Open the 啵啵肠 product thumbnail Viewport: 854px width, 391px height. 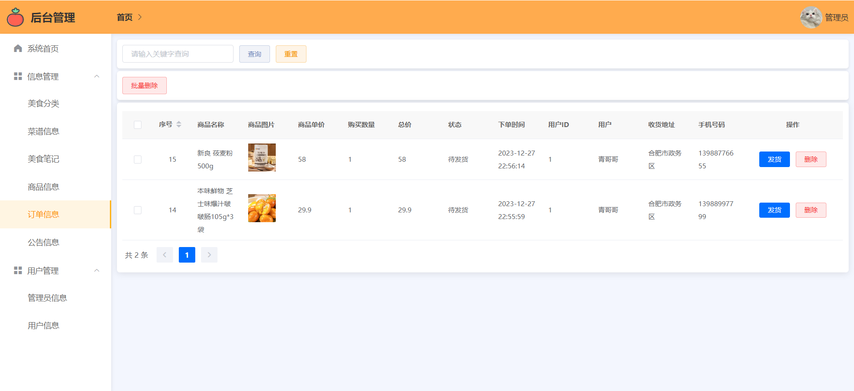[x=262, y=208]
